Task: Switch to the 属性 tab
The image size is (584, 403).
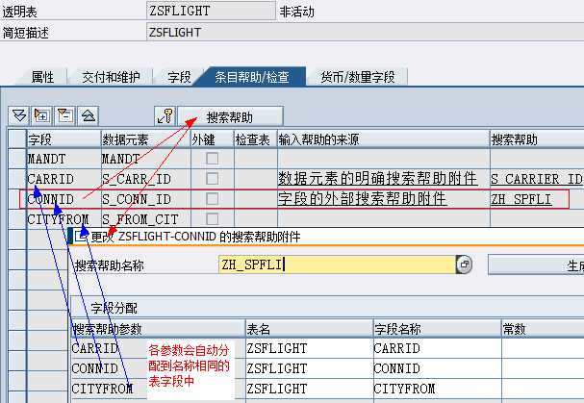Action: pyautogui.click(x=43, y=77)
